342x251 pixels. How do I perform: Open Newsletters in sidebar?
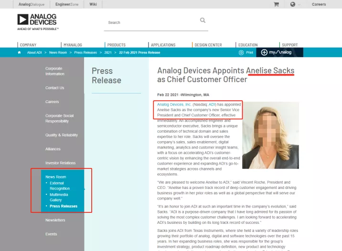[55, 220]
